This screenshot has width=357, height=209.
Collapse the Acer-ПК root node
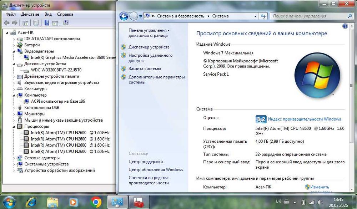coord(7,33)
